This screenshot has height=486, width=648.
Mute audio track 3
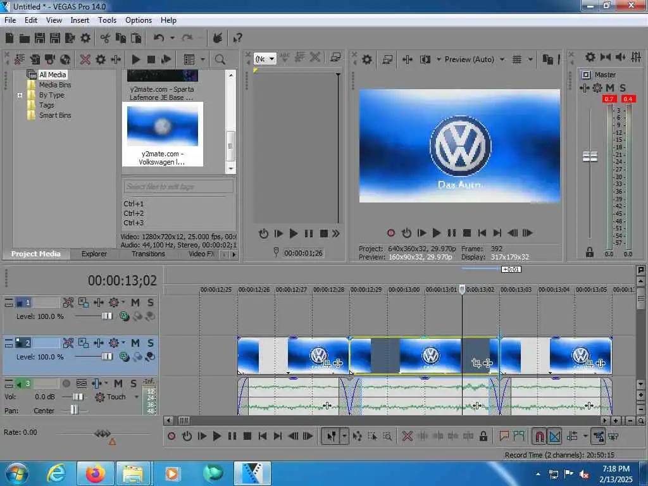click(118, 383)
